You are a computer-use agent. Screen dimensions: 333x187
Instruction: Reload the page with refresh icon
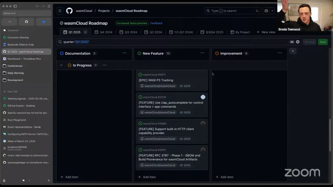click(x=49, y=6)
